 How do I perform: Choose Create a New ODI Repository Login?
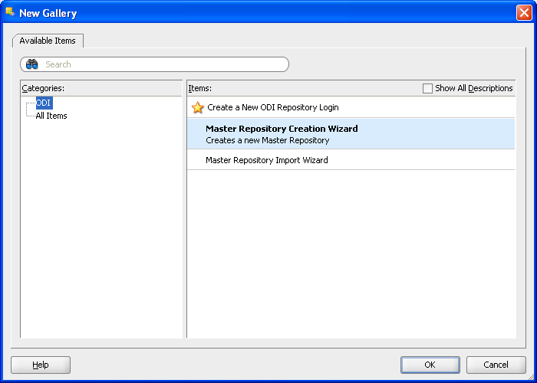click(x=272, y=108)
